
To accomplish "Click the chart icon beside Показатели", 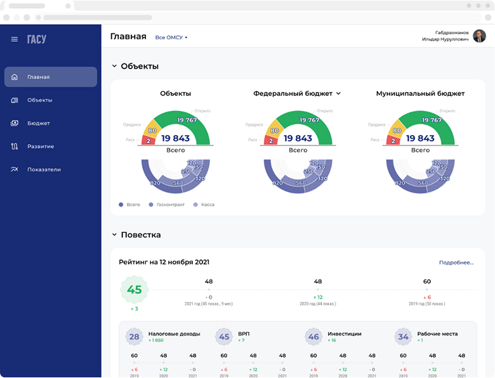I will click(x=15, y=169).
